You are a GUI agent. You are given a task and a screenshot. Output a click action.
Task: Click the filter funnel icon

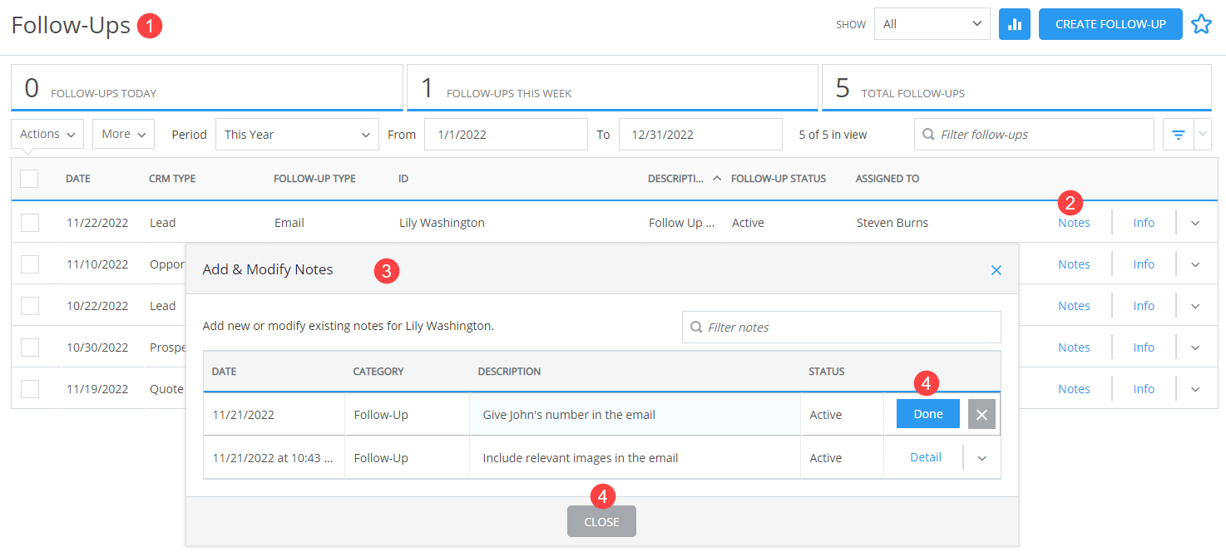1178,135
